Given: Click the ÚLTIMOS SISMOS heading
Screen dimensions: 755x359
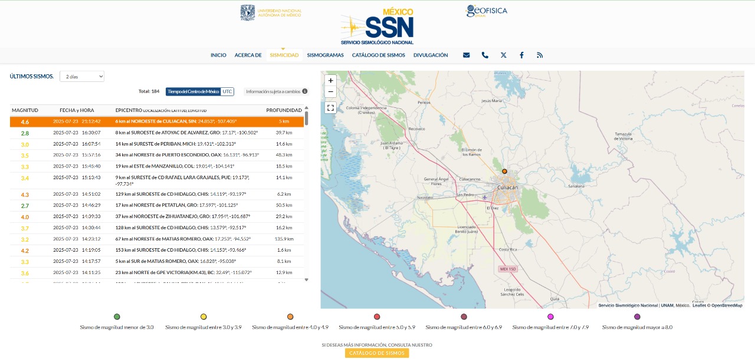Looking at the screenshot, I should pos(32,76).
